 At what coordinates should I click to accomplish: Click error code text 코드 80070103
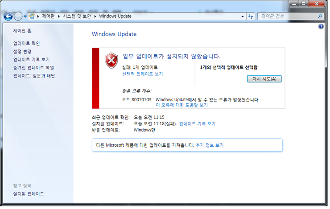click(x=136, y=100)
